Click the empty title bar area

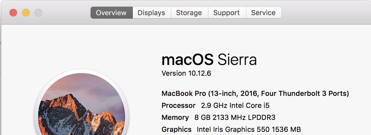[325, 13]
